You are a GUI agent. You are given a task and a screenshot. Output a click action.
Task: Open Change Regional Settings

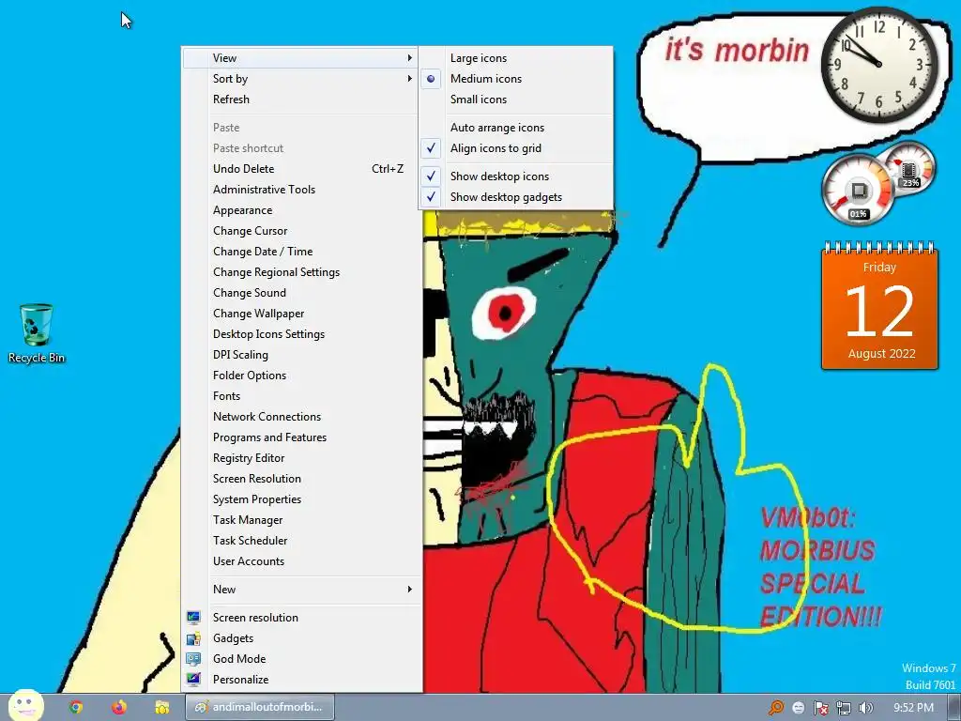point(300,272)
